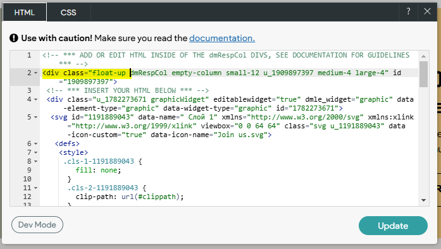Image resolution: width=441 pixels, height=249 pixels.
Task: Place cursor on "float-up" class text
Action: click(x=109, y=73)
